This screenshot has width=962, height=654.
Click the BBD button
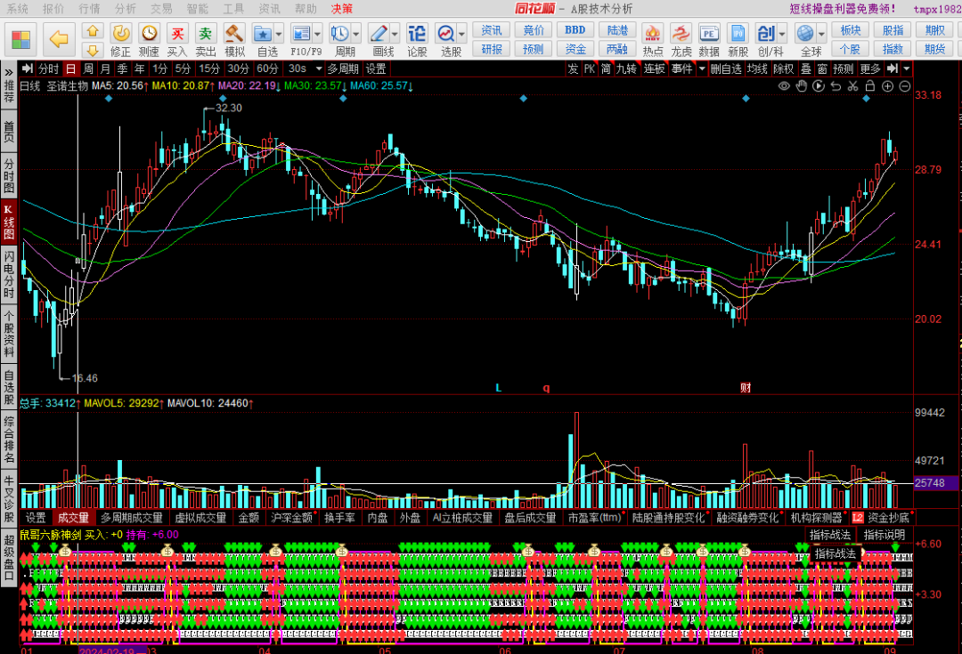point(575,30)
